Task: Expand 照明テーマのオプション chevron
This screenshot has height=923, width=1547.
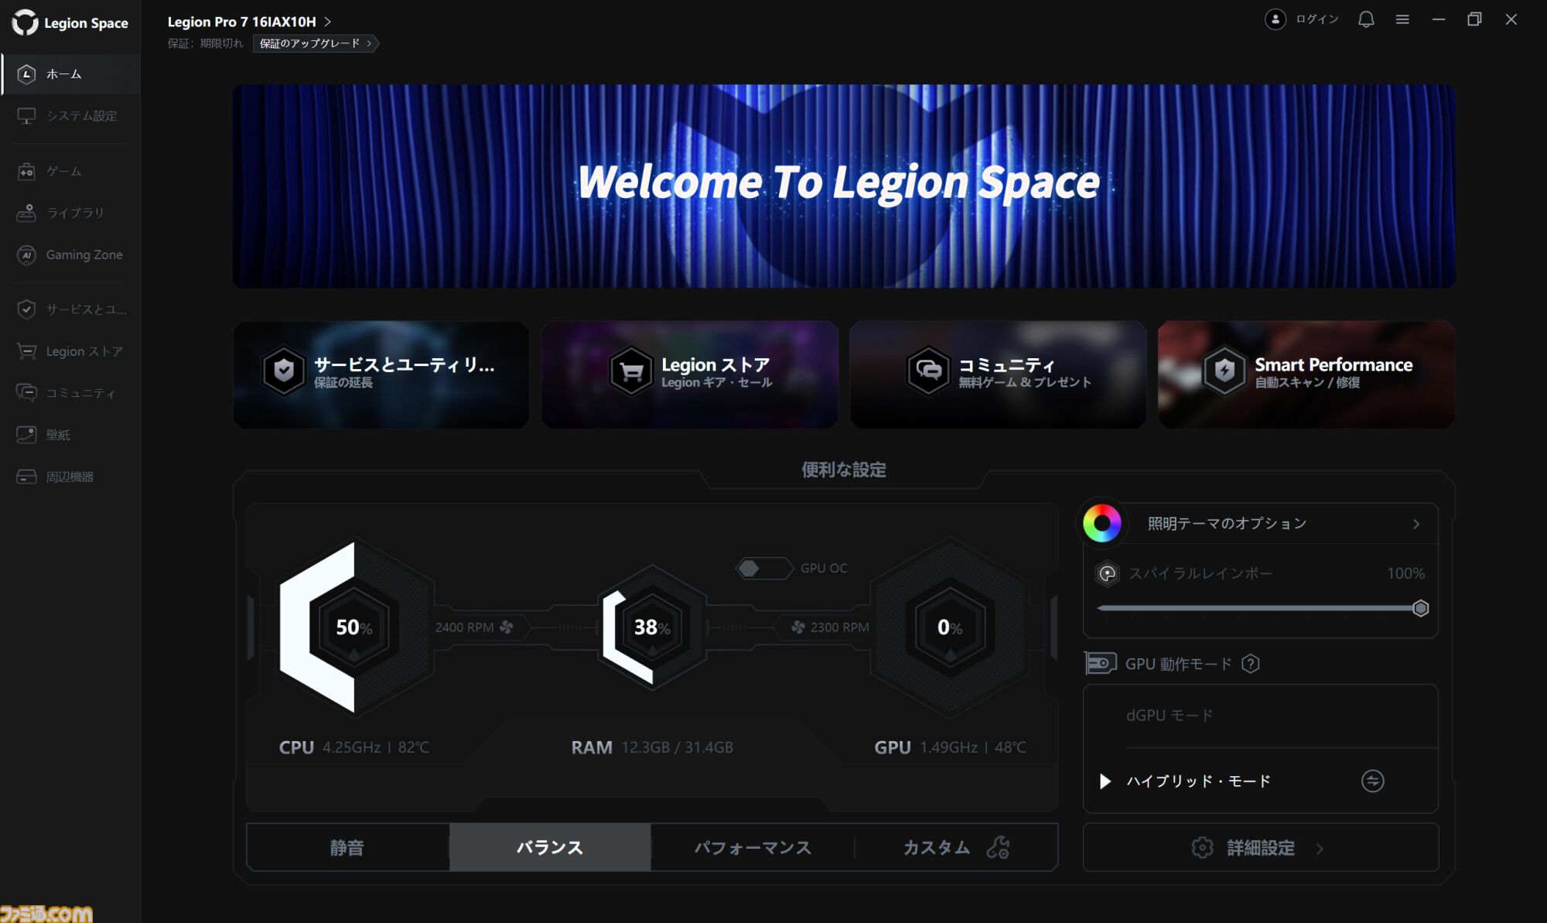Action: [x=1416, y=524]
